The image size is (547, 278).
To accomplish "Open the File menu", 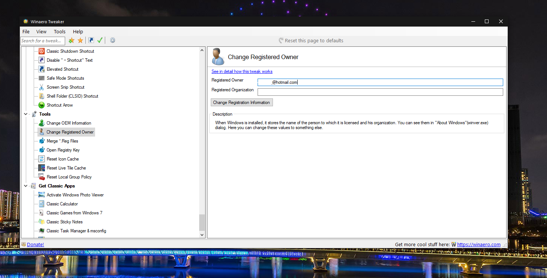I will 25,31.
